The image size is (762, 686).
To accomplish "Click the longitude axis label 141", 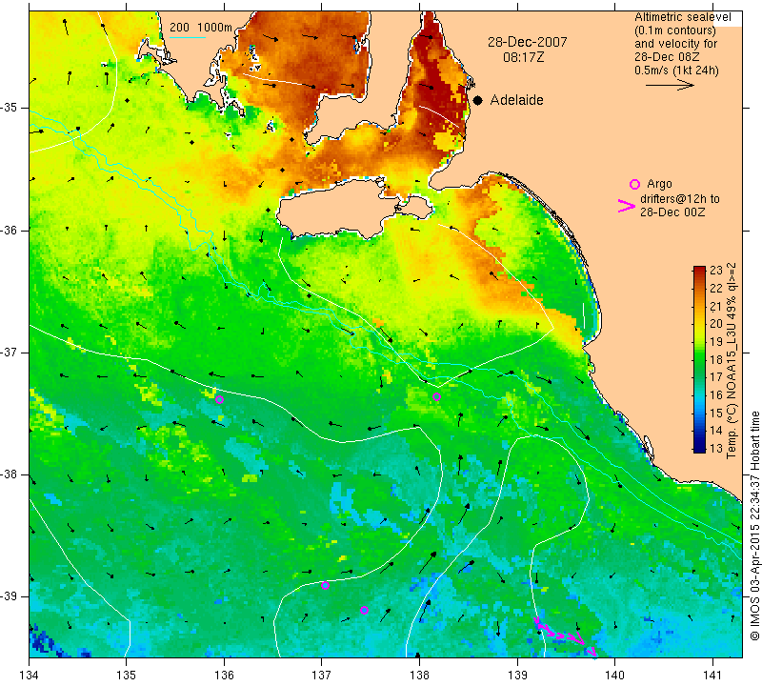I will point(712,675).
